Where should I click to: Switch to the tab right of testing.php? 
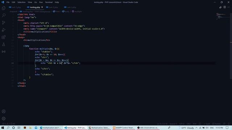click(x=52, y=7)
